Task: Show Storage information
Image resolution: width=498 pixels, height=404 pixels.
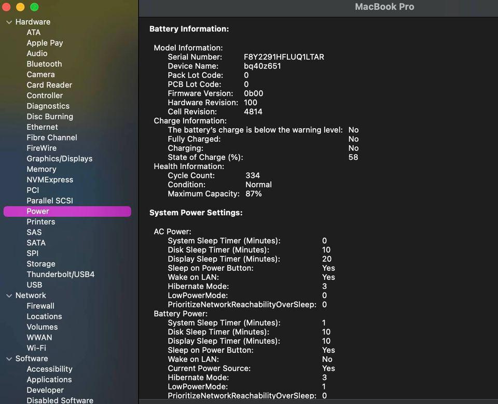Action: tap(41, 264)
